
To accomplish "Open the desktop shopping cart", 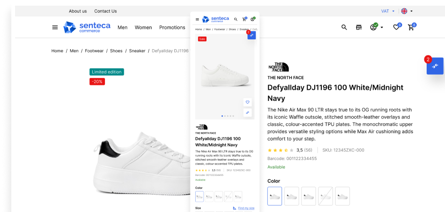I will click(x=411, y=27).
